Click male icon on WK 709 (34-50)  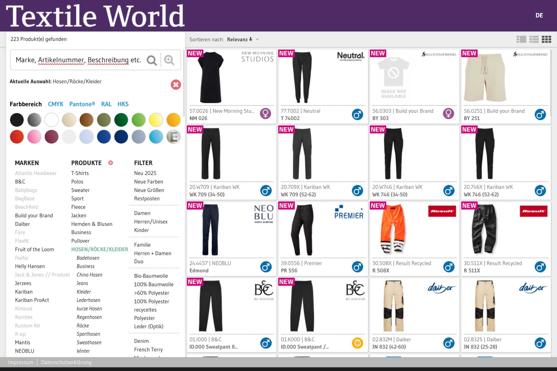(x=266, y=191)
